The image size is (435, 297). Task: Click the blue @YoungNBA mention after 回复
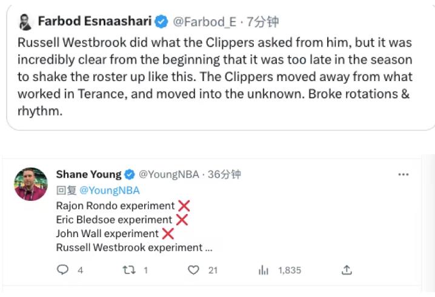[x=110, y=190]
